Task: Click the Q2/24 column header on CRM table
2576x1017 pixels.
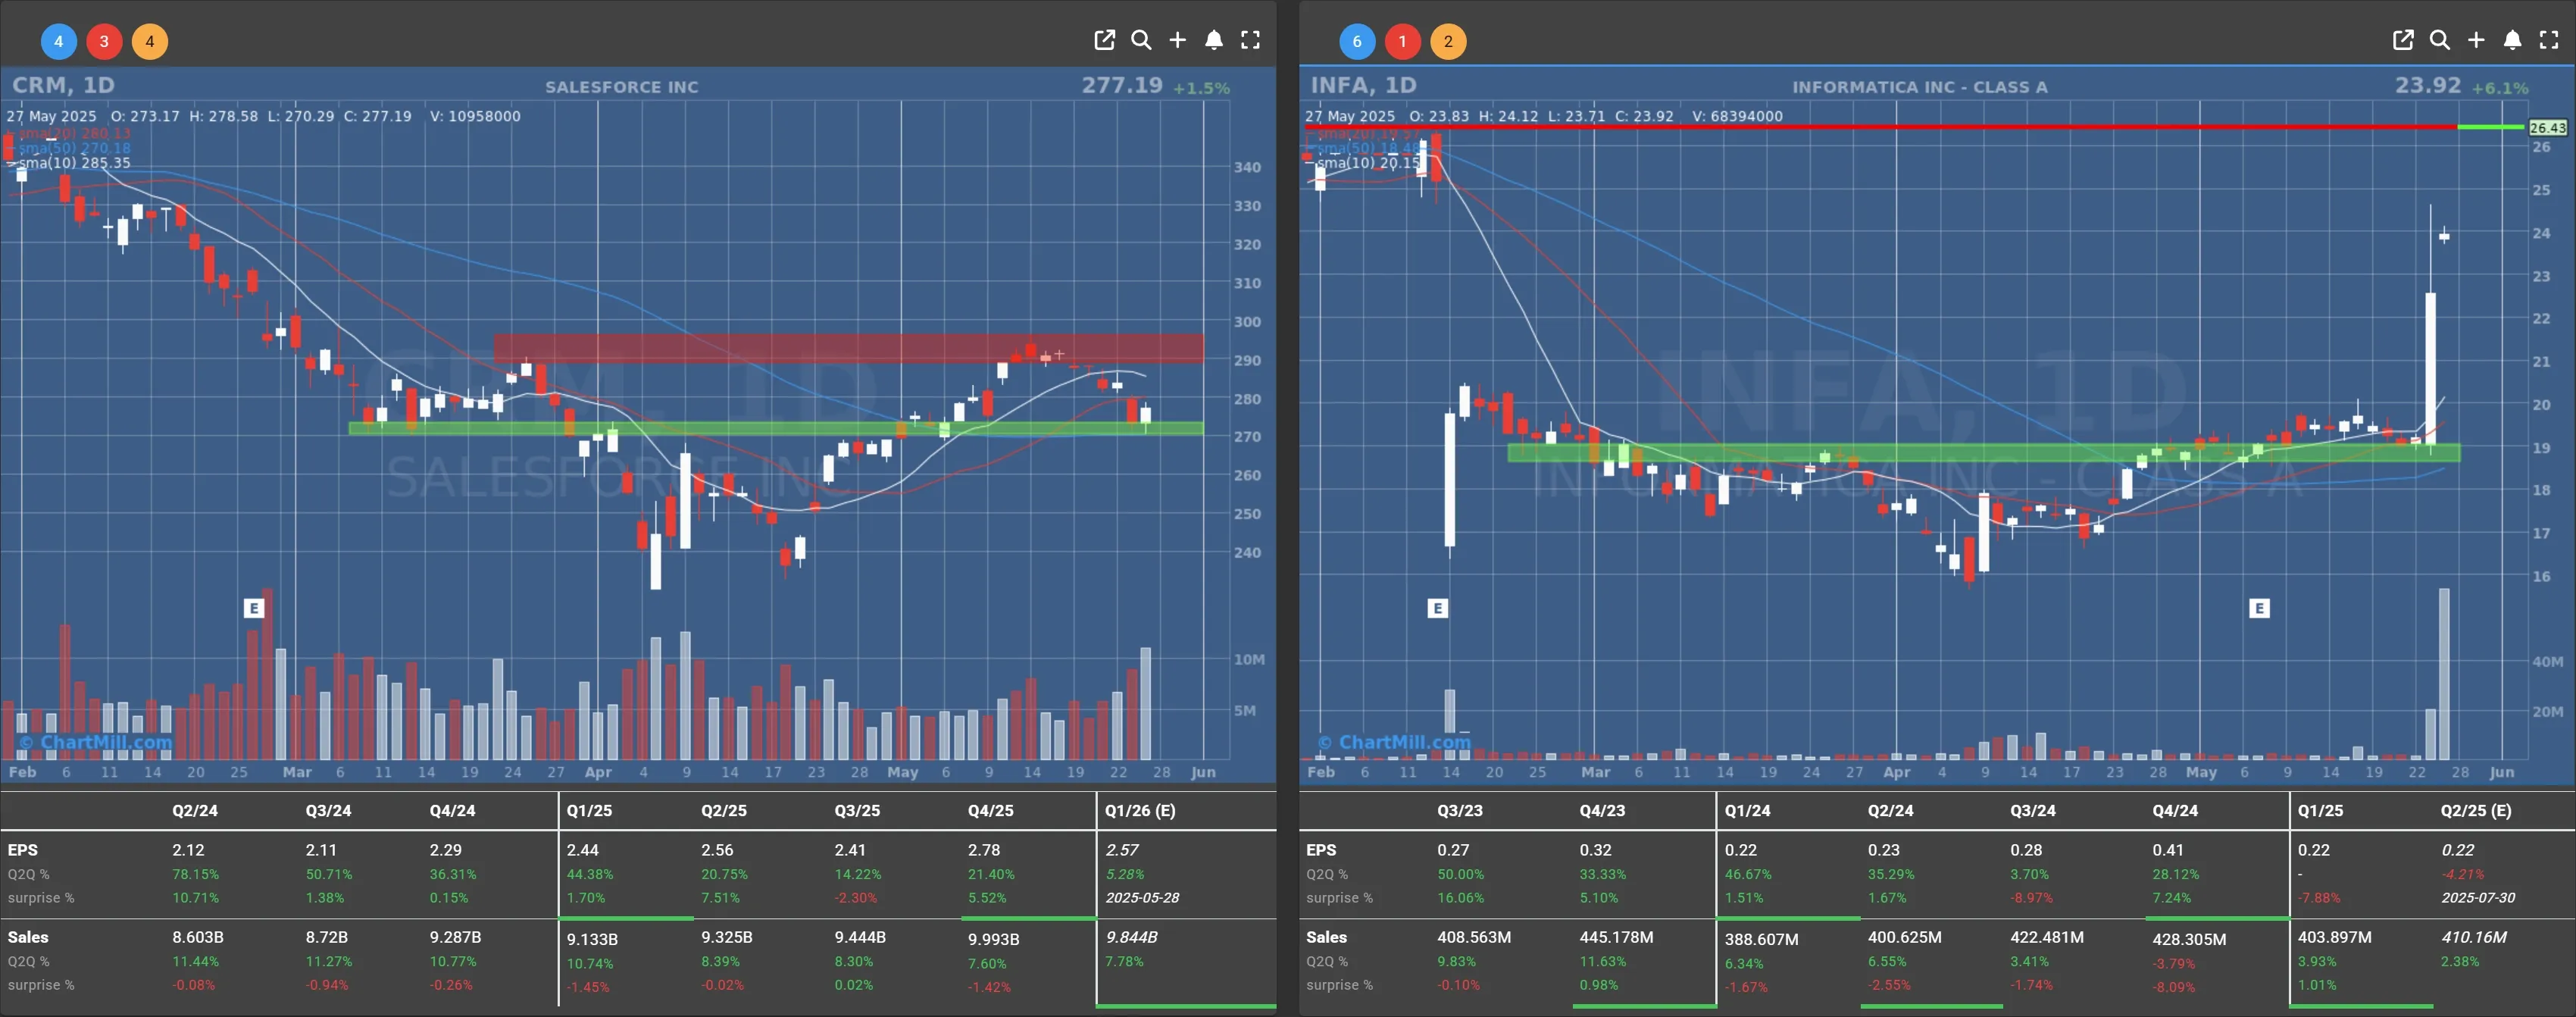Action: point(195,810)
